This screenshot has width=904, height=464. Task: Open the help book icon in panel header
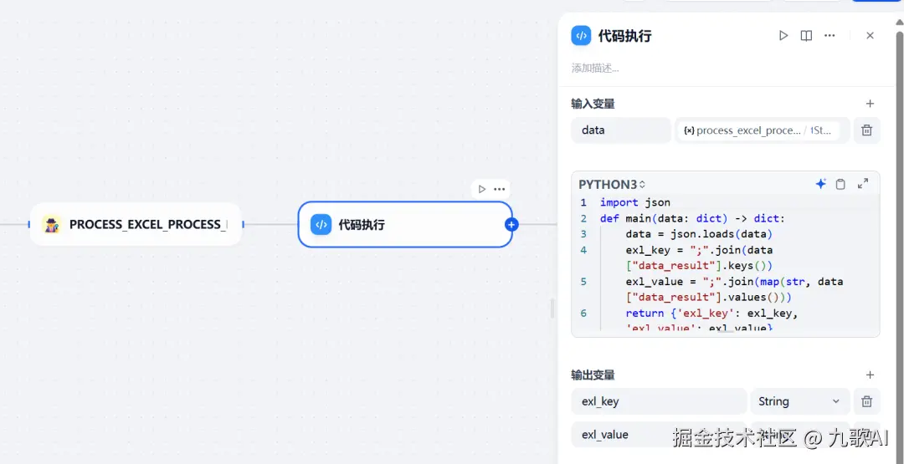click(x=806, y=36)
